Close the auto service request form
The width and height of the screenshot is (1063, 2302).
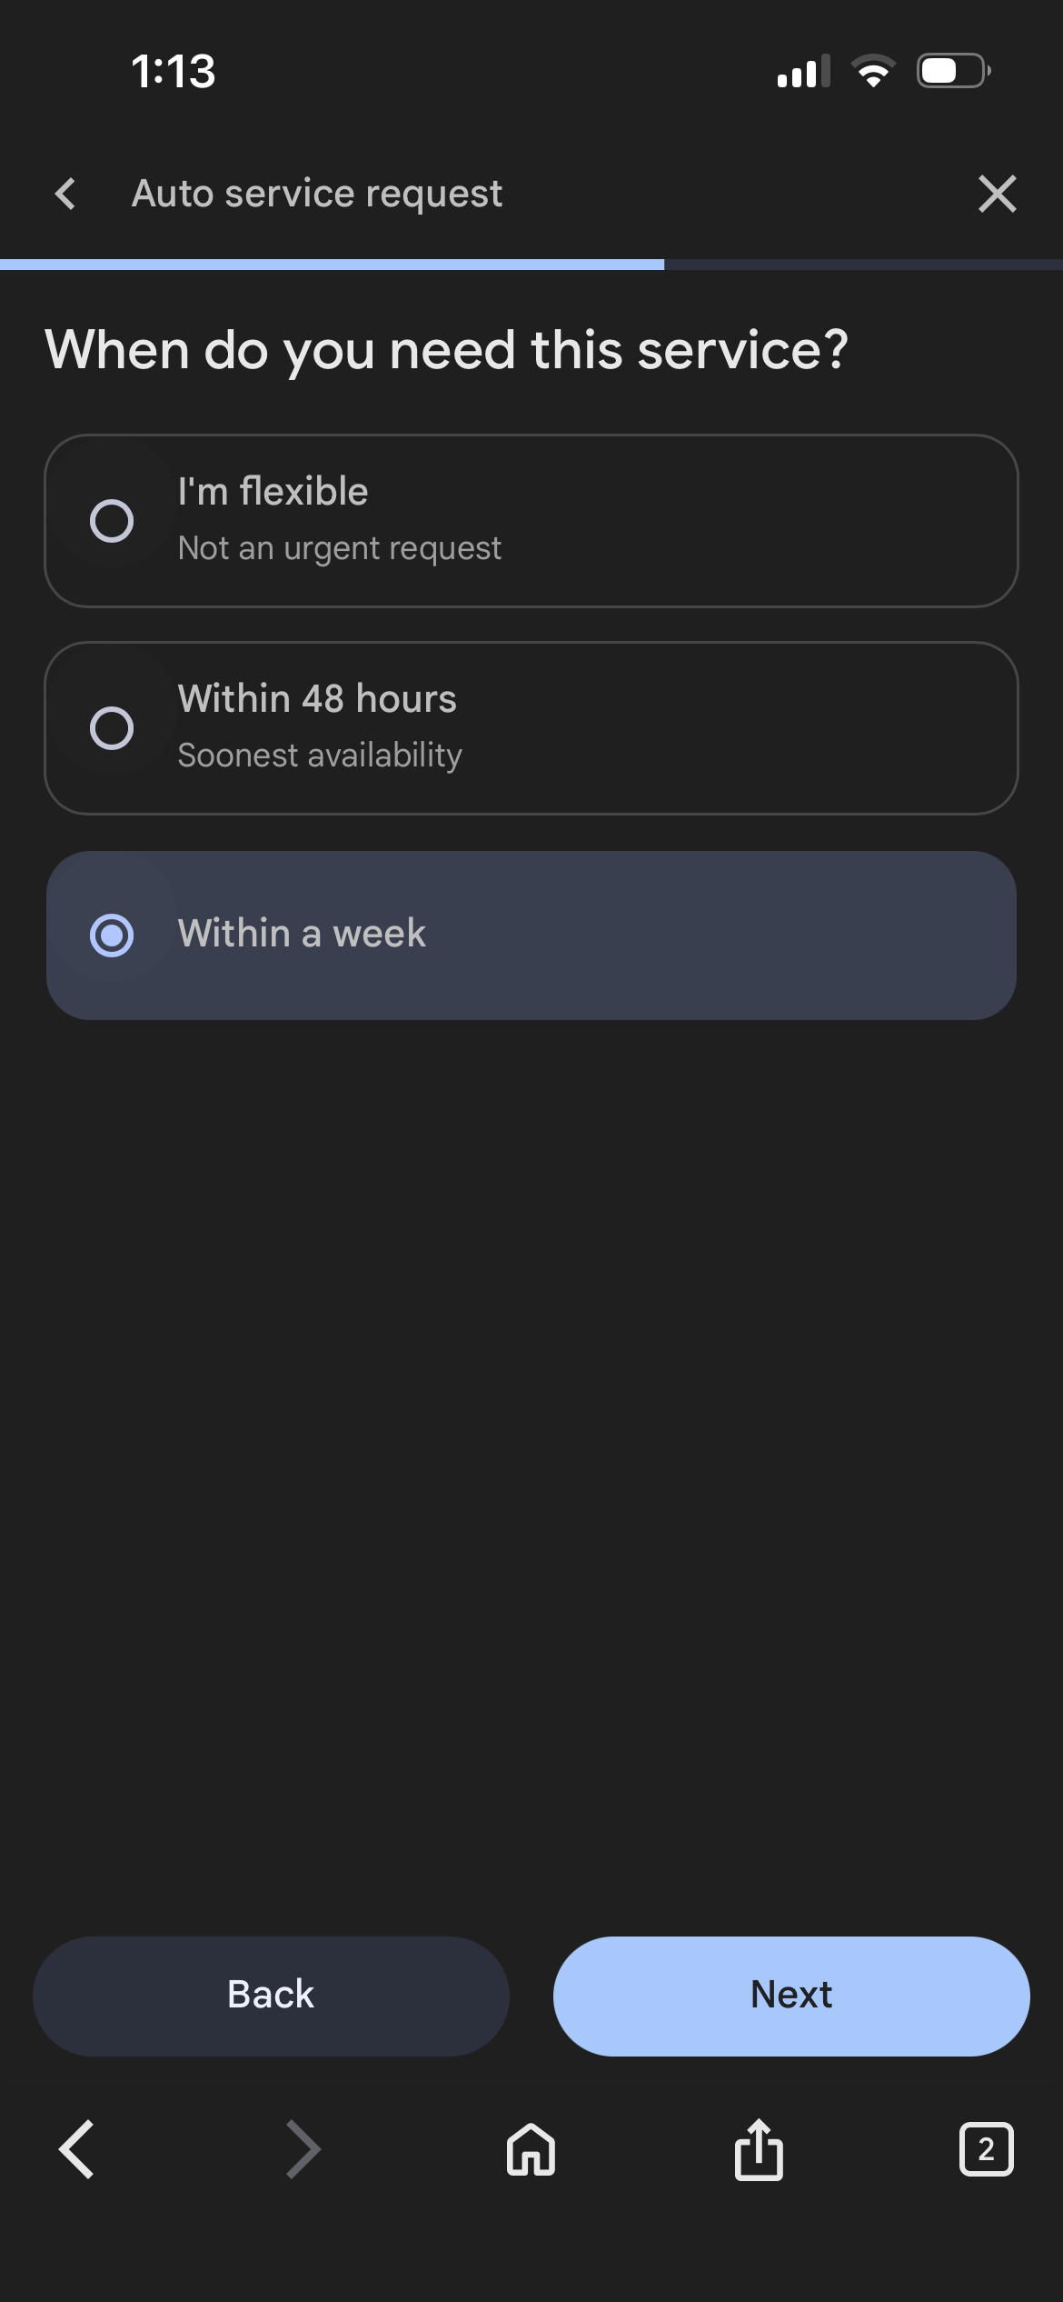coord(997,194)
